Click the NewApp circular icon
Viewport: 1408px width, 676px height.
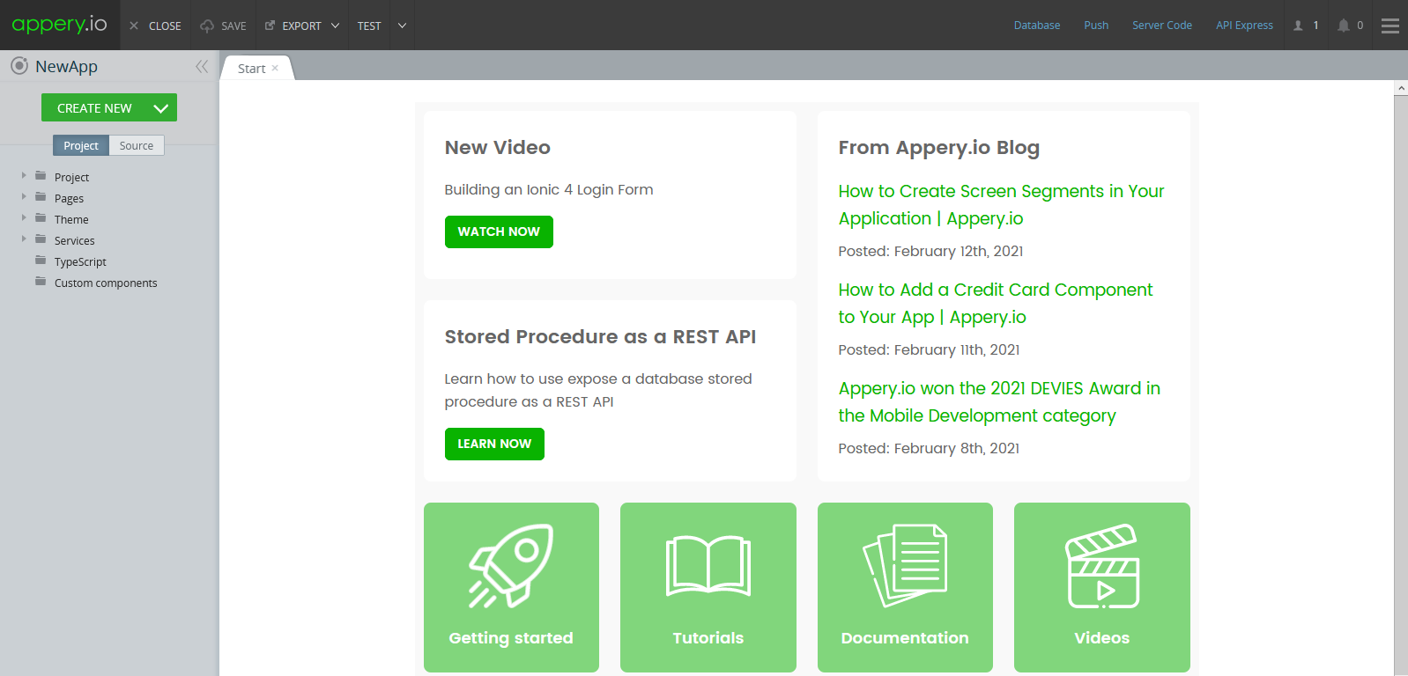coord(19,65)
